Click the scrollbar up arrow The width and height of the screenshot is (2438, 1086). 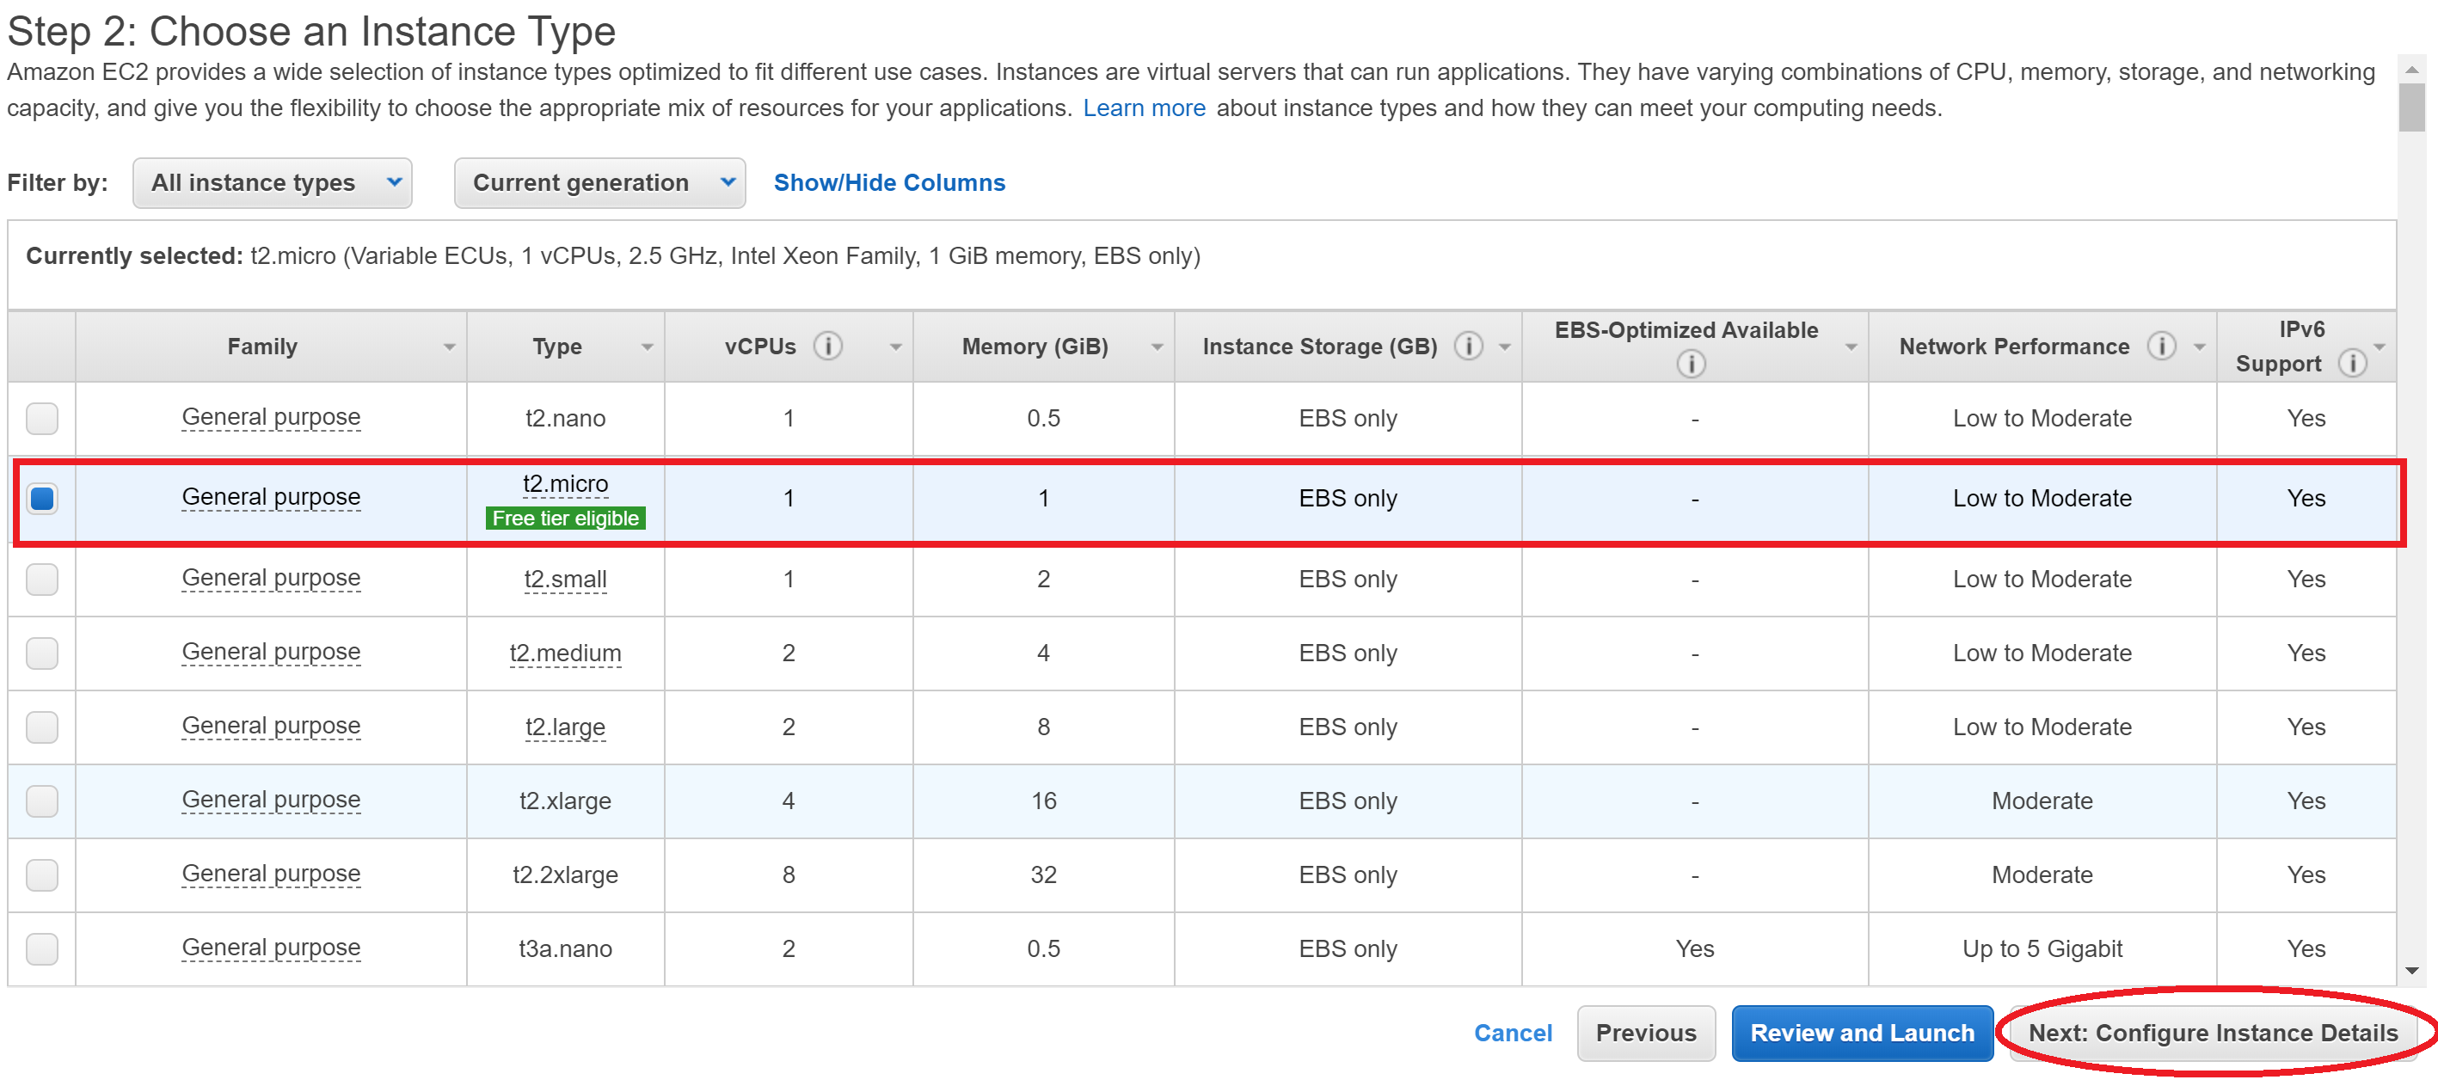tap(2411, 69)
